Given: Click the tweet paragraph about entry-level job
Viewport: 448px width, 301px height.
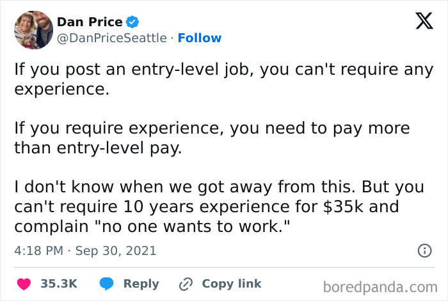Looking at the screenshot, I should coord(219,79).
